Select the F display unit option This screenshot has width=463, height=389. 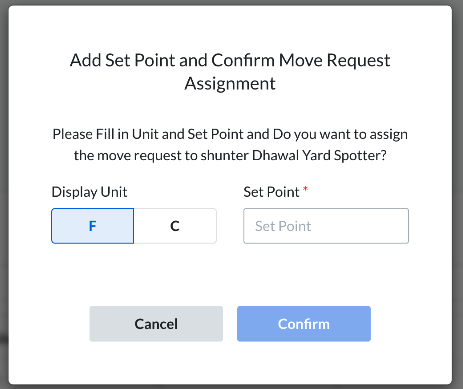93,226
